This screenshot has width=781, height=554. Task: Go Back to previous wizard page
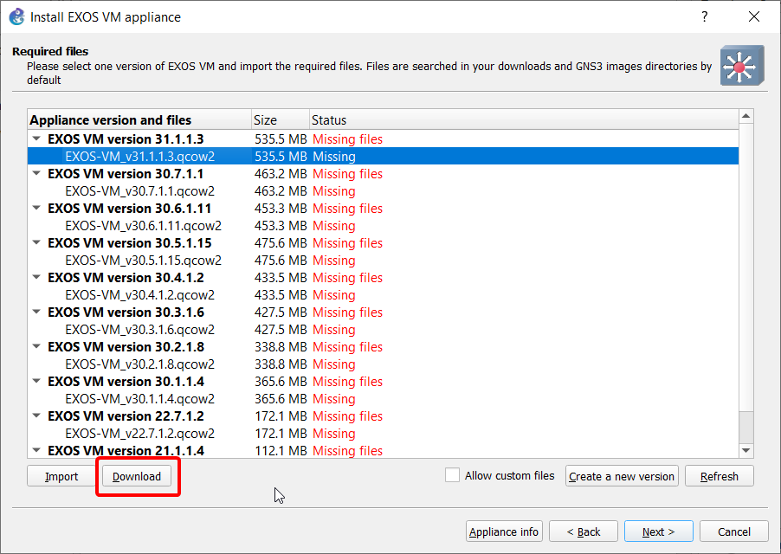coord(584,531)
